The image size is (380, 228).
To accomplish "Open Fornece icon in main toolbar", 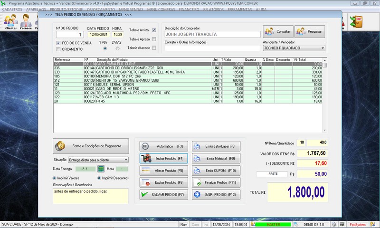I will [x=26, y=22].
